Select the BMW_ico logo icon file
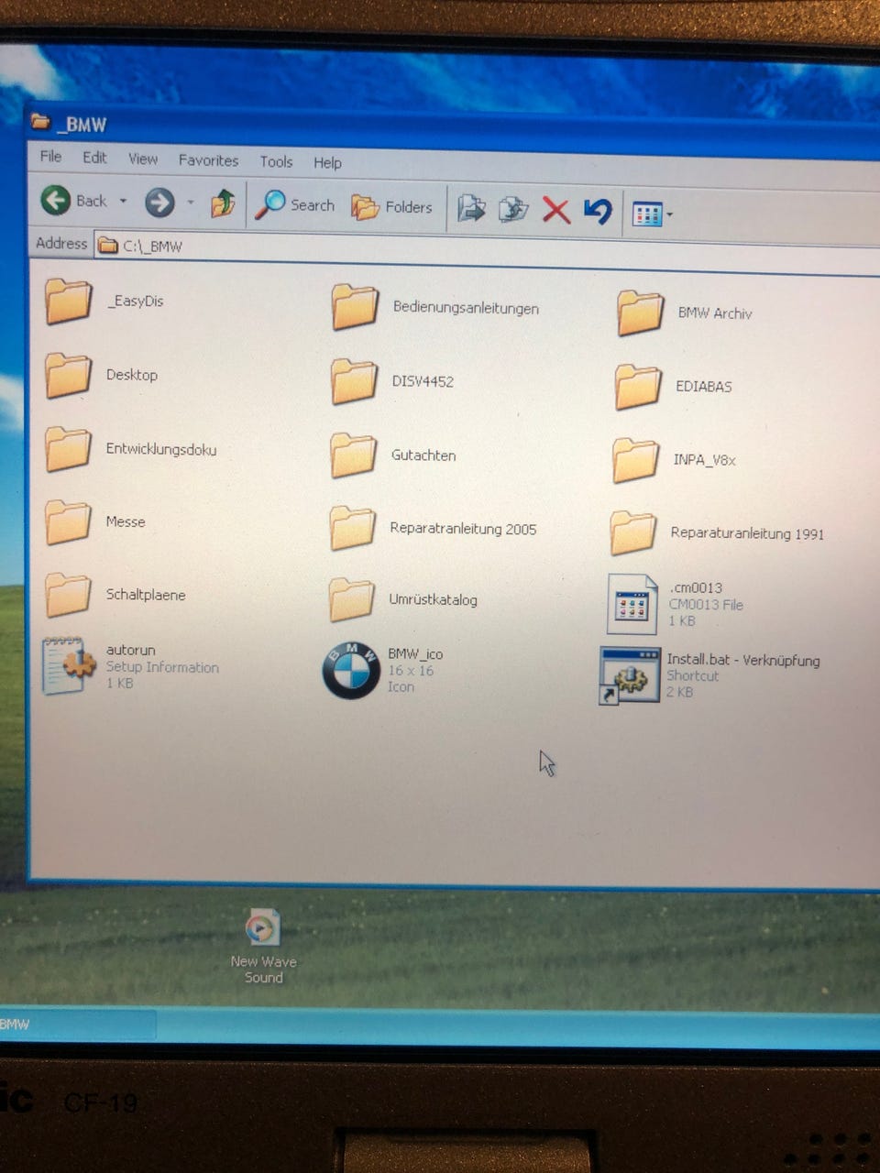The height and width of the screenshot is (1173, 880). click(x=351, y=670)
